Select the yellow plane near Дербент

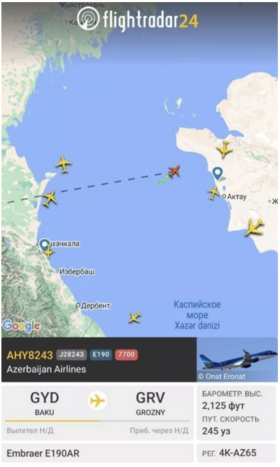[x=135, y=318]
